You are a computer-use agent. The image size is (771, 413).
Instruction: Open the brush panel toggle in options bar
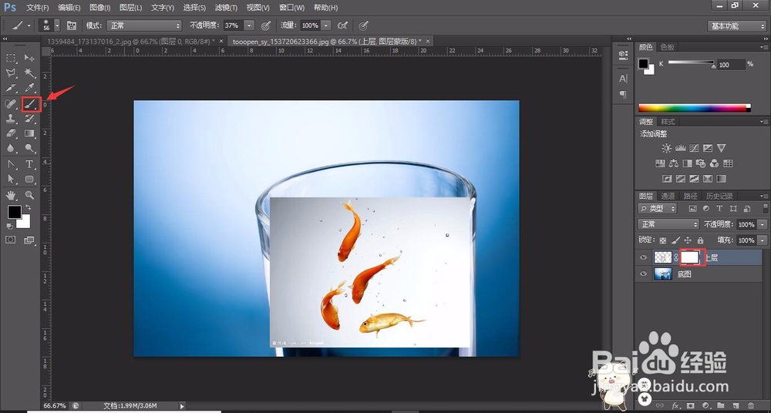(72, 25)
